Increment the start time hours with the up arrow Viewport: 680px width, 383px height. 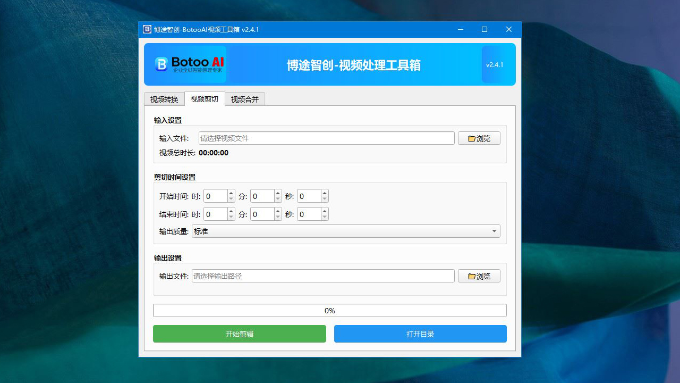click(x=231, y=193)
